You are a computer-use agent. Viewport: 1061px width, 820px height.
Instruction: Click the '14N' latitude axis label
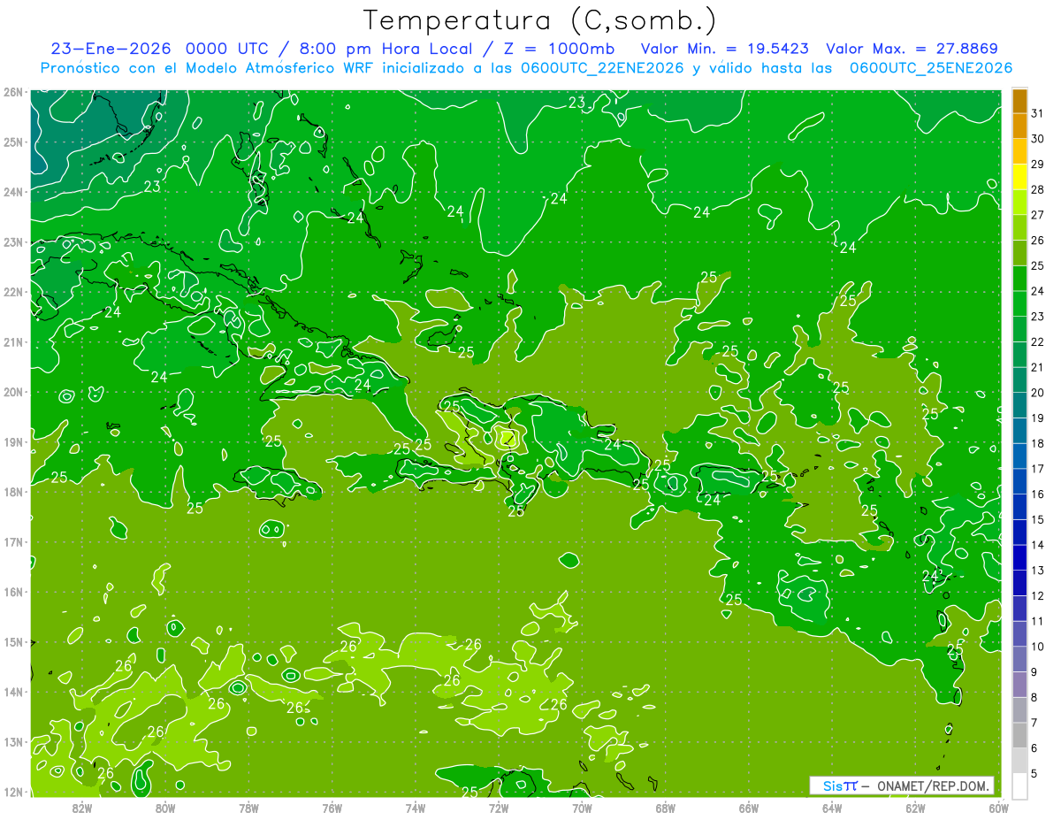[x=12, y=691]
